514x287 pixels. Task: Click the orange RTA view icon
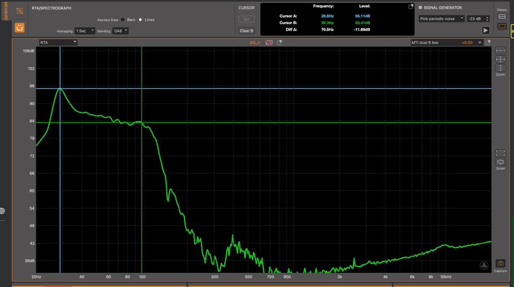coord(19,27)
